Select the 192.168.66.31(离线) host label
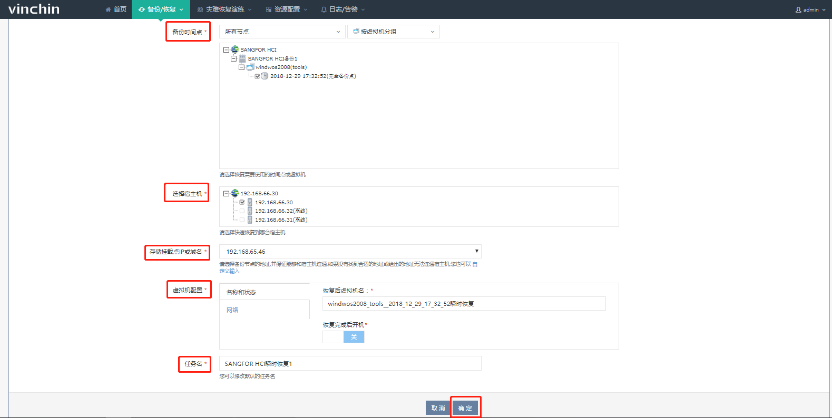 pyautogui.click(x=281, y=220)
